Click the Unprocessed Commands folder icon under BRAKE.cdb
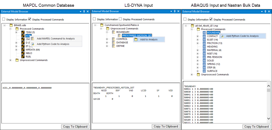Viewport: 272px width, 130px height. point(17,60)
